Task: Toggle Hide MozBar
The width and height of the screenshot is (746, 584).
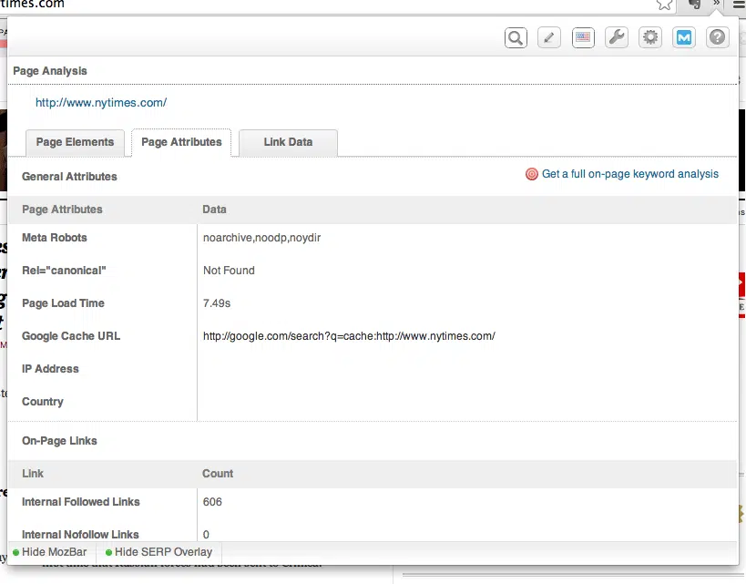Action: click(51, 552)
